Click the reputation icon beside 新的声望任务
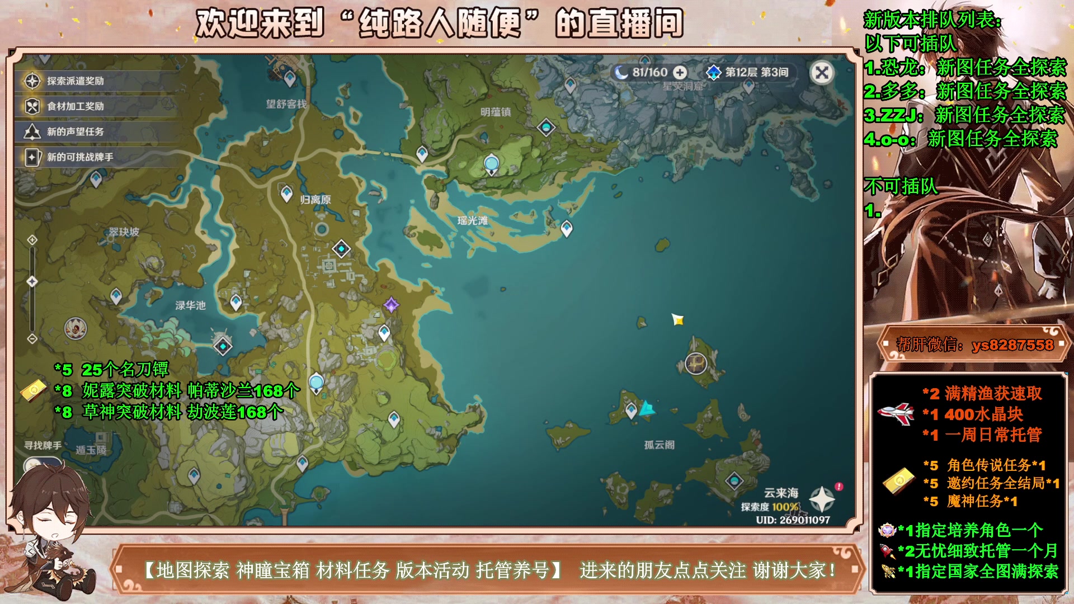This screenshot has height=604, width=1074. [32, 132]
